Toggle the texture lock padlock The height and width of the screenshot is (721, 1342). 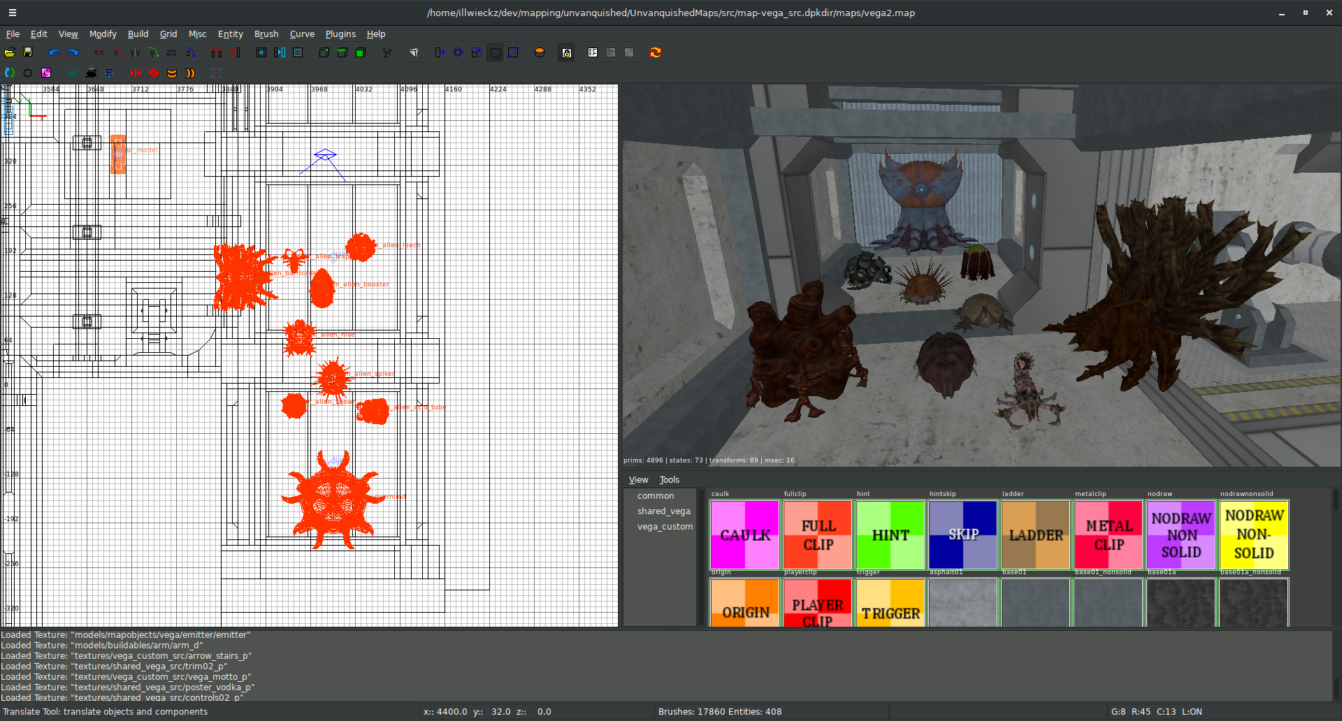pyautogui.click(x=567, y=52)
